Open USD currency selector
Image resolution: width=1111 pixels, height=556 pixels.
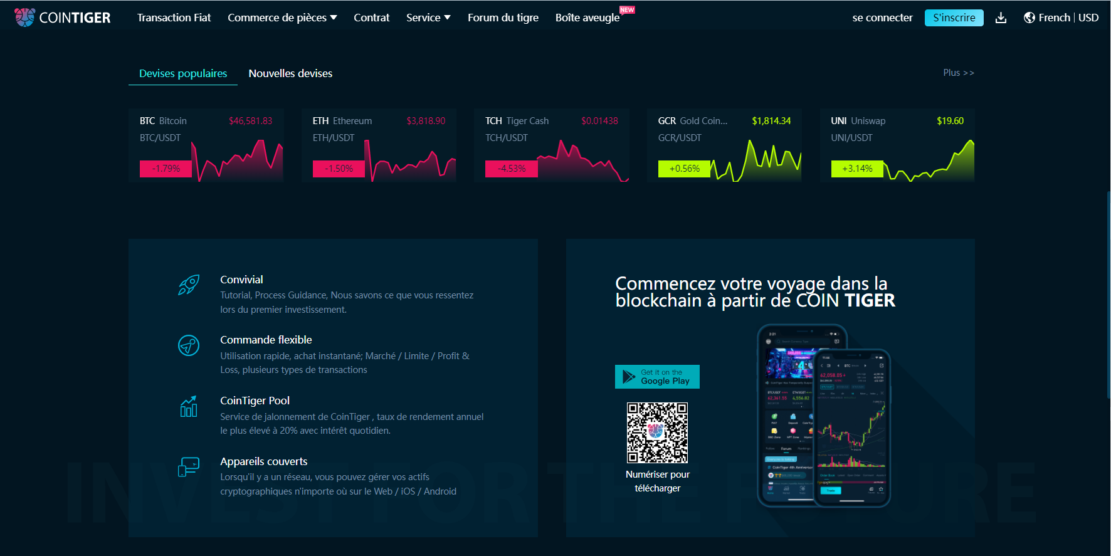(1088, 18)
